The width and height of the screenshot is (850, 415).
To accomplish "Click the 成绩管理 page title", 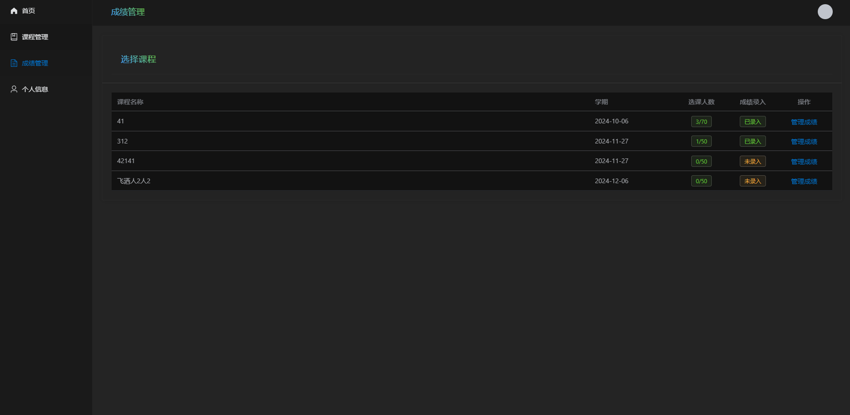I will [127, 12].
